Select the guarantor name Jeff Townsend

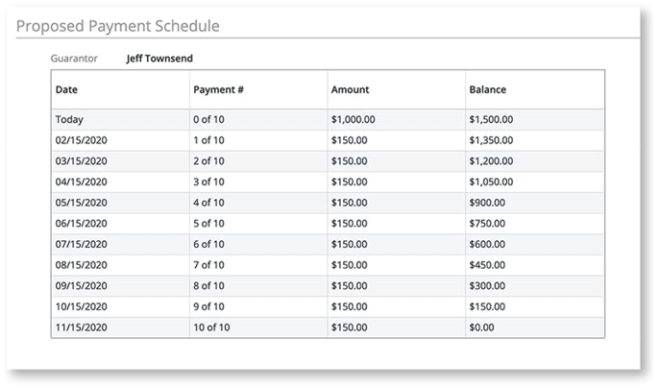click(159, 59)
